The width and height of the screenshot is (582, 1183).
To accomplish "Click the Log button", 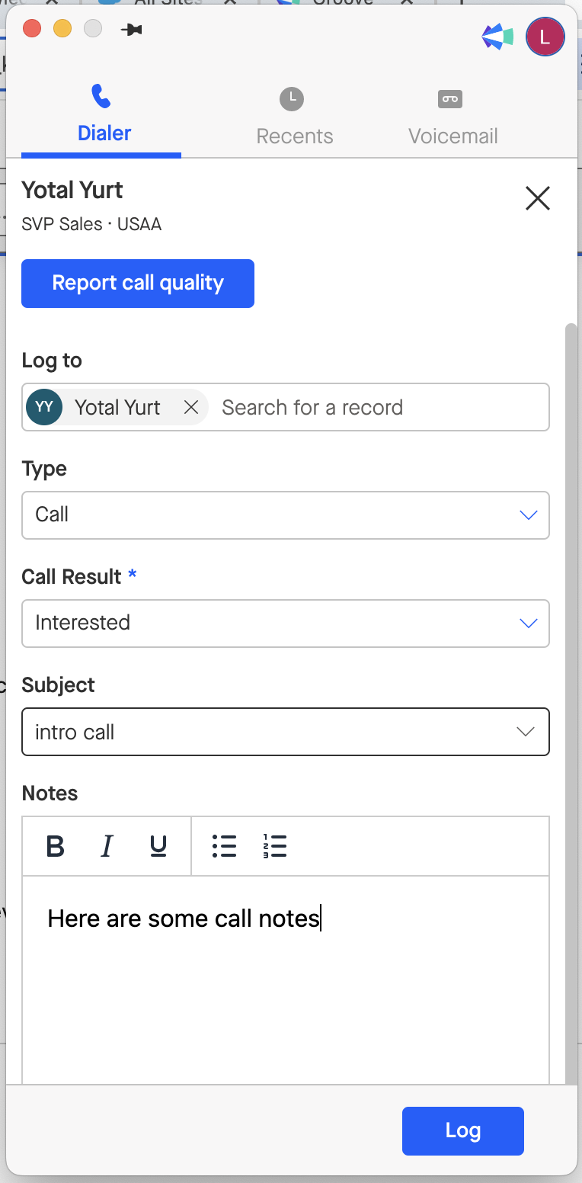I will [x=462, y=1130].
